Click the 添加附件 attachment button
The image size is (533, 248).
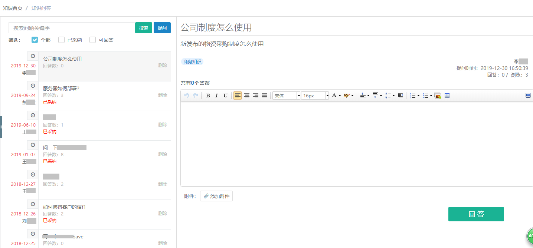216,196
